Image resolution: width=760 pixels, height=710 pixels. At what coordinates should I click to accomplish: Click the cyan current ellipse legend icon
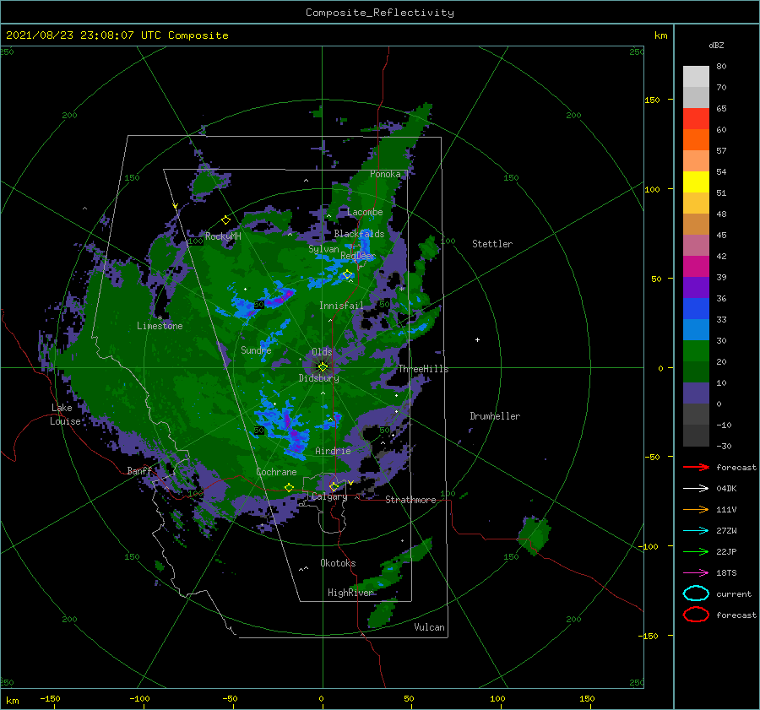coord(696,593)
